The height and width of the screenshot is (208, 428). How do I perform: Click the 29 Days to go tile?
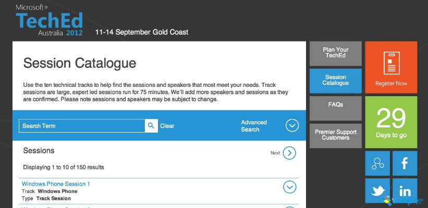(391, 121)
